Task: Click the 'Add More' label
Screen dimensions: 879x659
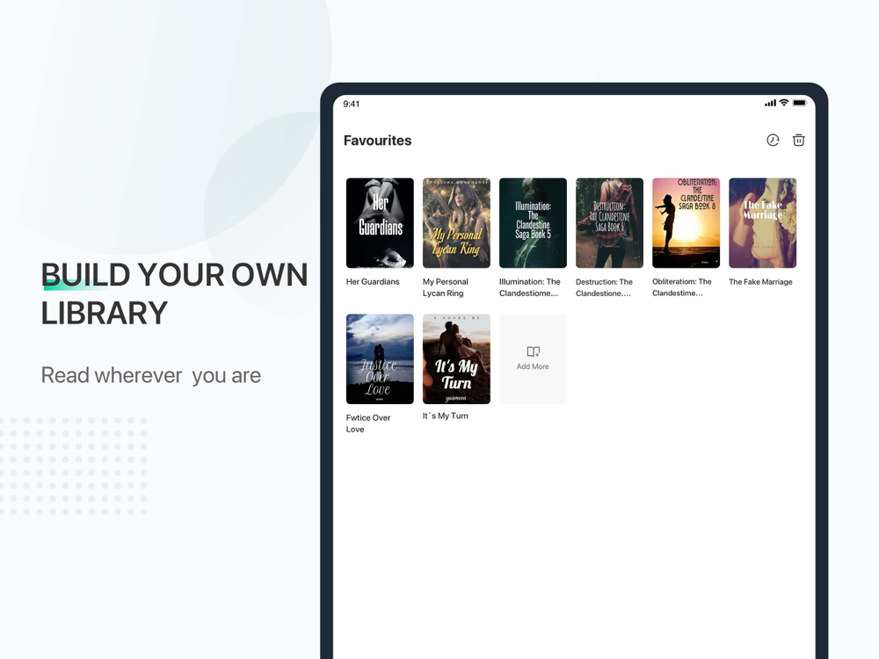Action: [534, 366]
